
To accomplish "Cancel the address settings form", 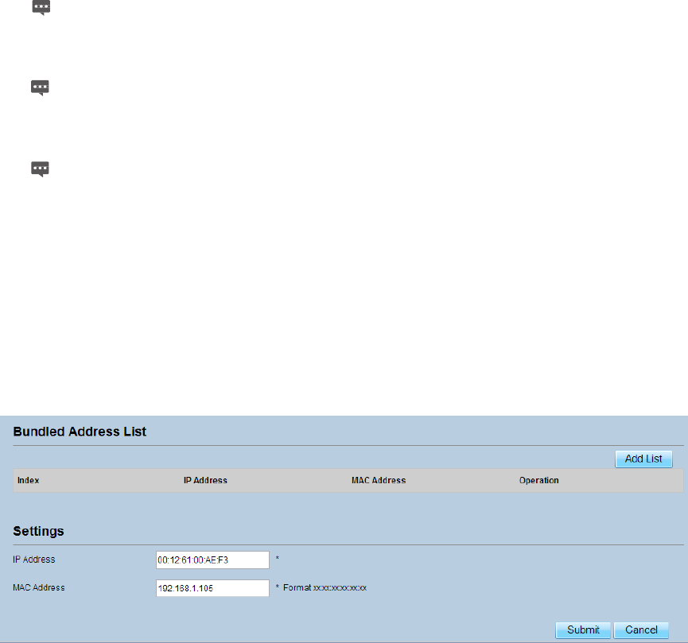I will click(641, 629).
